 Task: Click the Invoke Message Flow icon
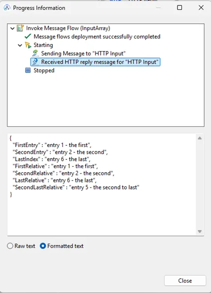click(x=20, y=28)
